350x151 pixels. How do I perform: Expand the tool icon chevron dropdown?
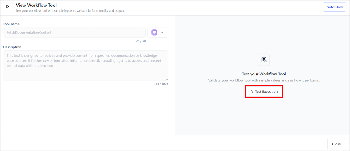pos(162,32)
